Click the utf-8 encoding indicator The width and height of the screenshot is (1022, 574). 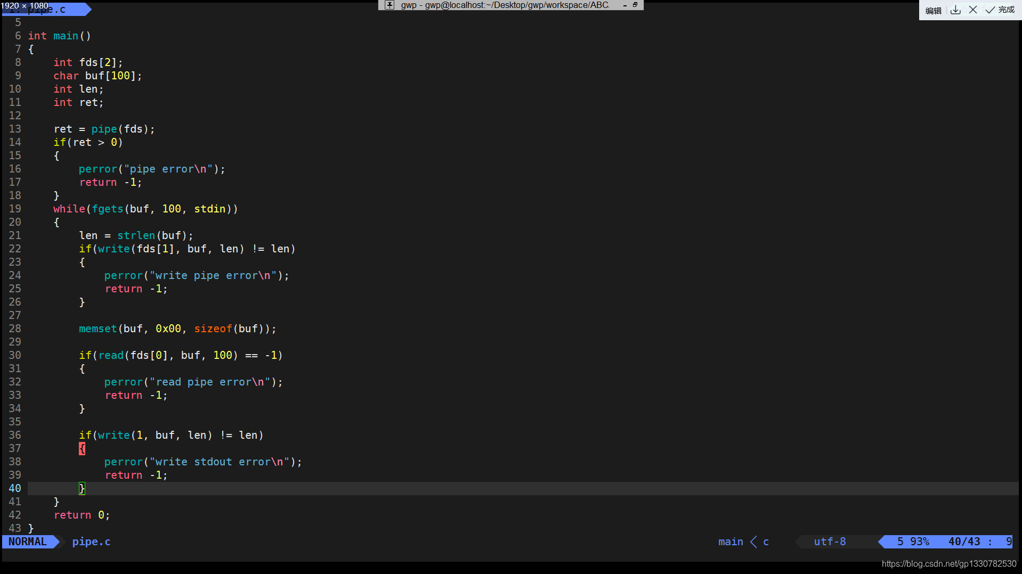pyautogui.click(x=830, y=542)
